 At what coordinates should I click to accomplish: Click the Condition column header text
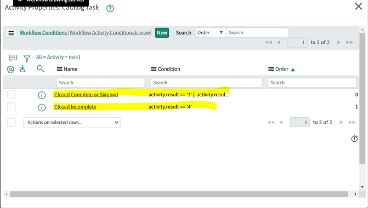tap(169, 69)
